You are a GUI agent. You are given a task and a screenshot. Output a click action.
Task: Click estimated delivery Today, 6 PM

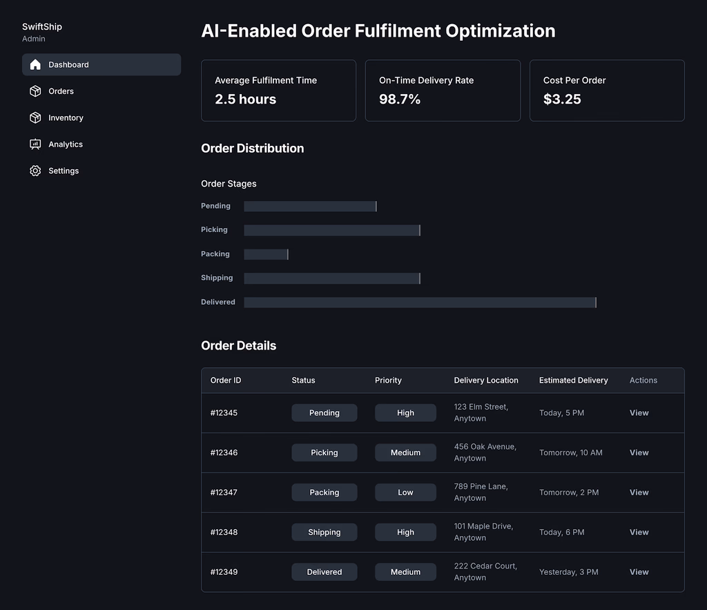(562, 532)
